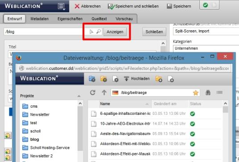Click the up arrow of the editor scrollbar
Image resolution: width=239 pixels, height=162 pixels.
tap(163, 44)
